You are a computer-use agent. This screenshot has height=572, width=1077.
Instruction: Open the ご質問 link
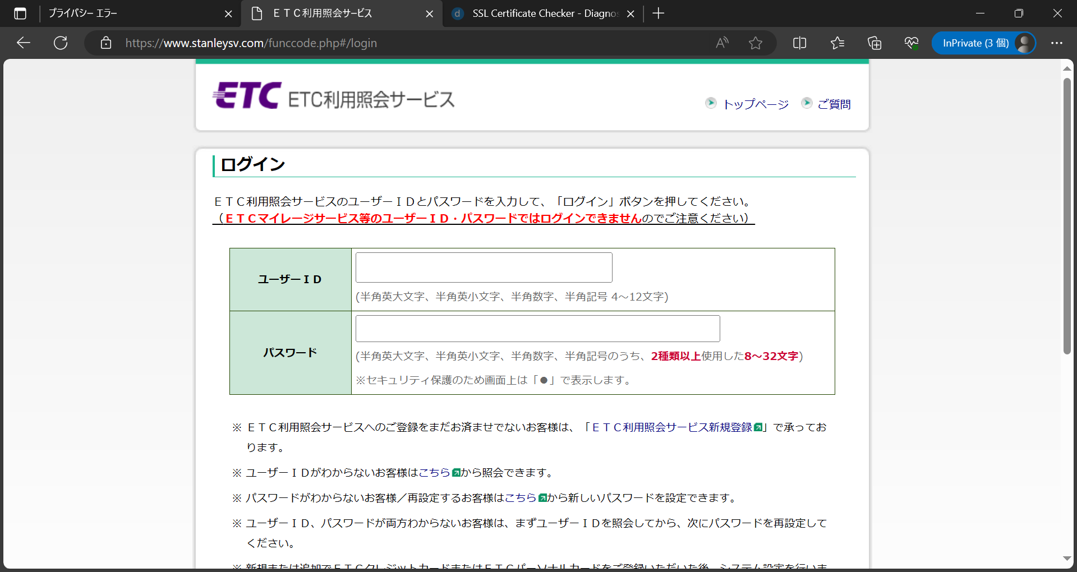click(x=834, y=104)
